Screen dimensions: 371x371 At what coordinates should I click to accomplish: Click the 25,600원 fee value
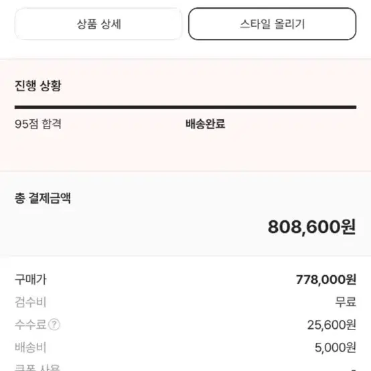[x=331, y=325]
